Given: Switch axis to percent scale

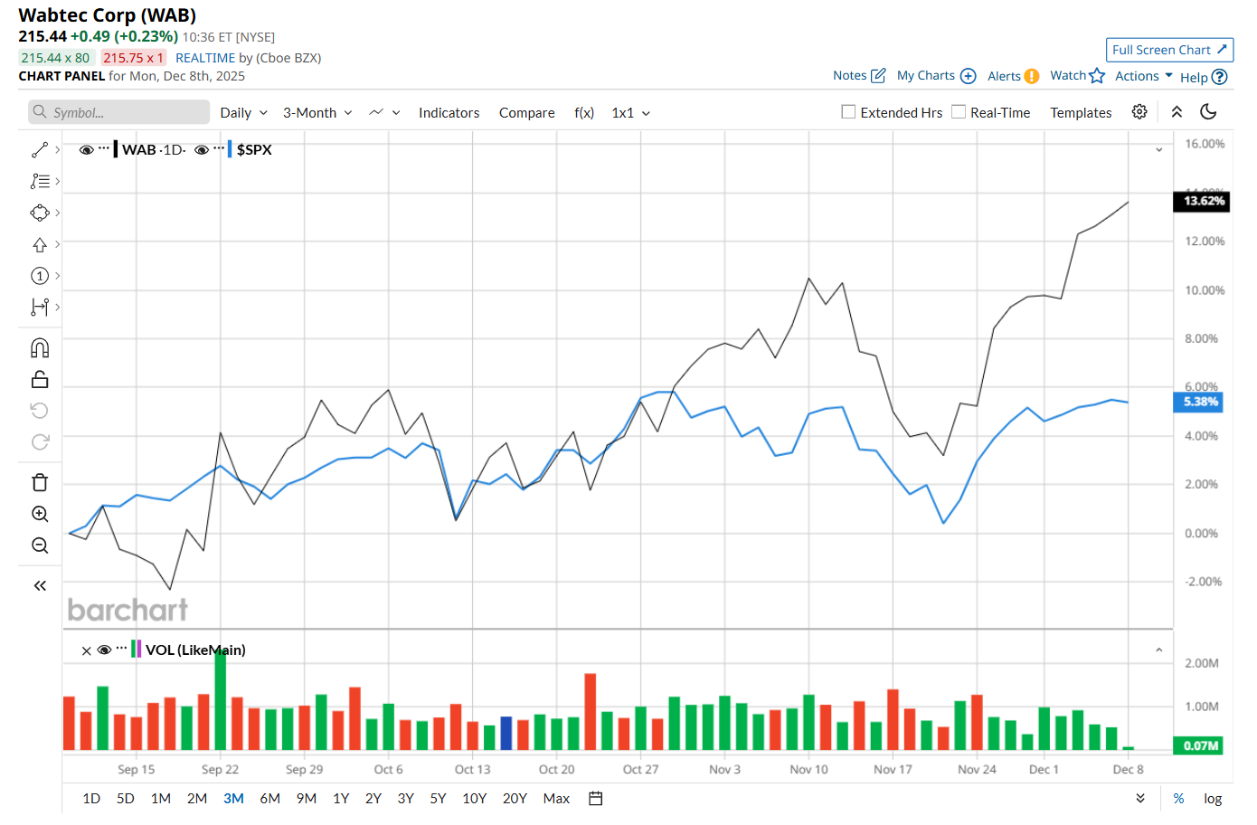Looking at the screenshot, I should 1178,798.
